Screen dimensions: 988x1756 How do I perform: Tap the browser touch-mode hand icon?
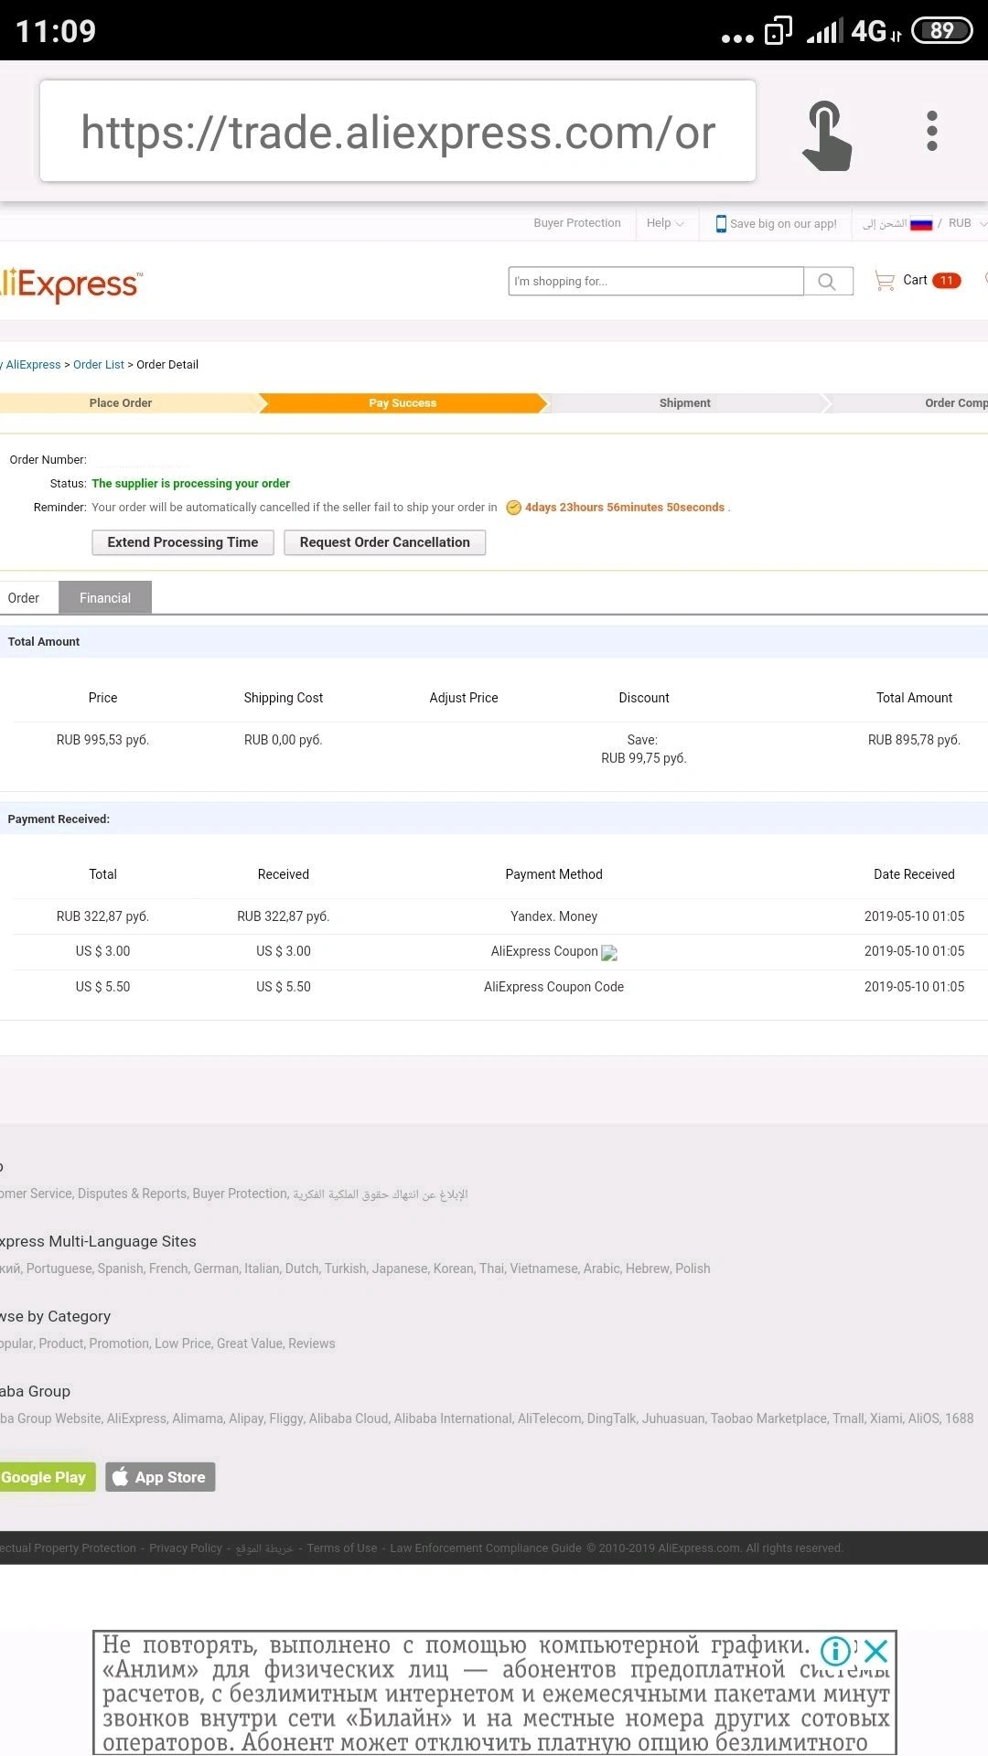coord(827,135)
